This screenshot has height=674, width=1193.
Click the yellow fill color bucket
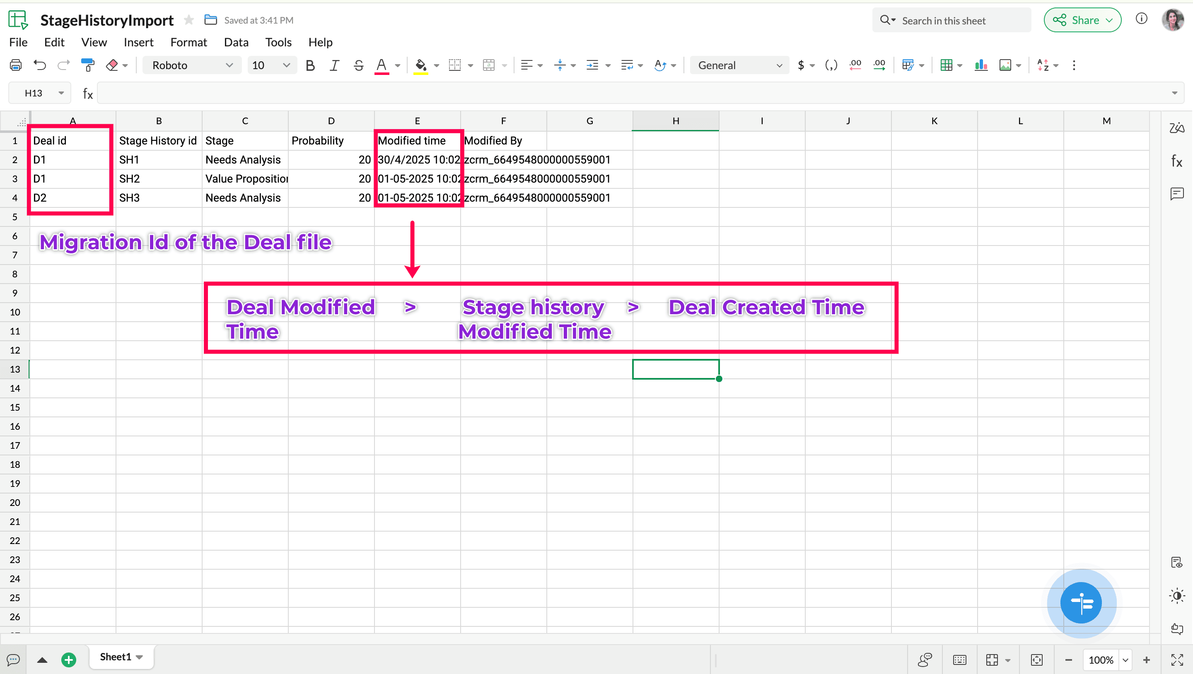(x=420, y=65)
